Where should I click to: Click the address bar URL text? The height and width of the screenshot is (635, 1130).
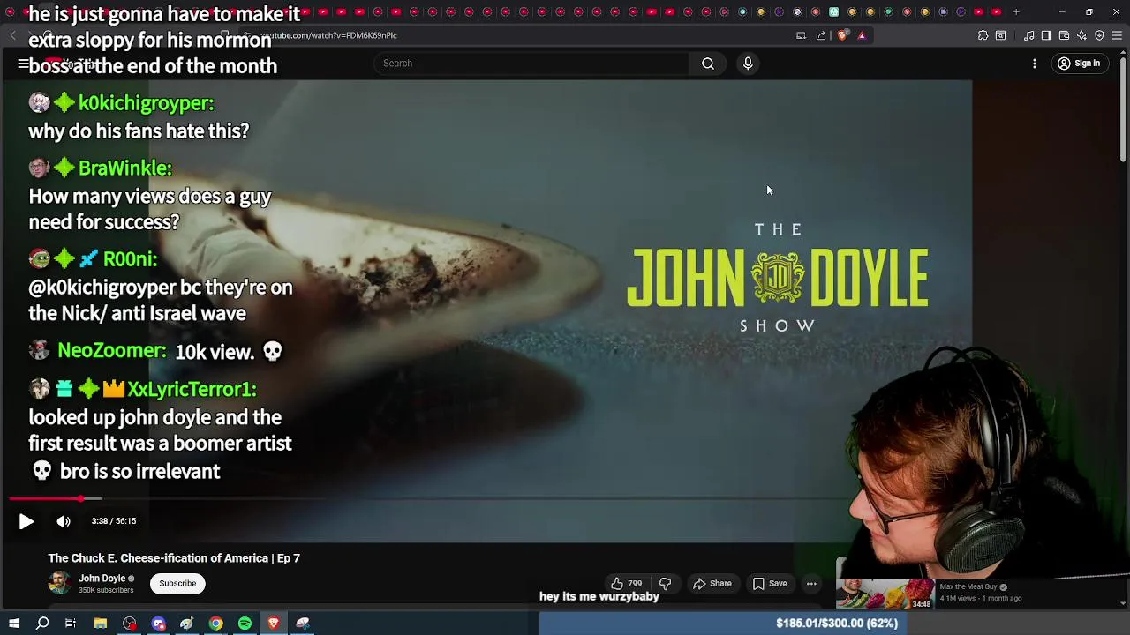(328, 35)
